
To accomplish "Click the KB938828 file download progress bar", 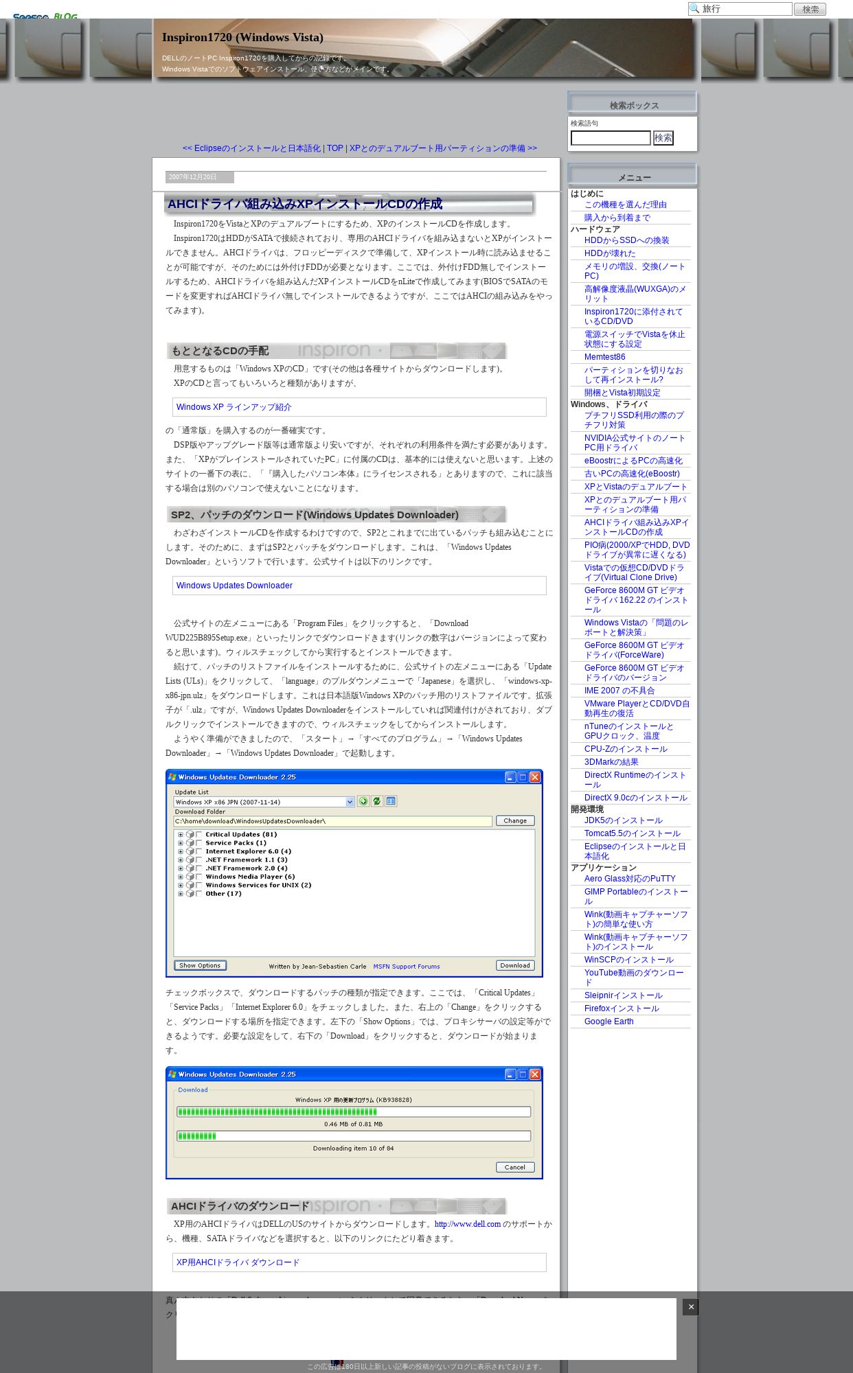I will (354, 1111).
